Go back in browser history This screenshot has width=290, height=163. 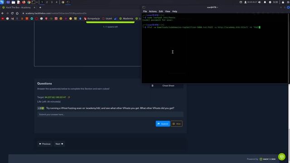pyautogui.click(x=3, y=13)
